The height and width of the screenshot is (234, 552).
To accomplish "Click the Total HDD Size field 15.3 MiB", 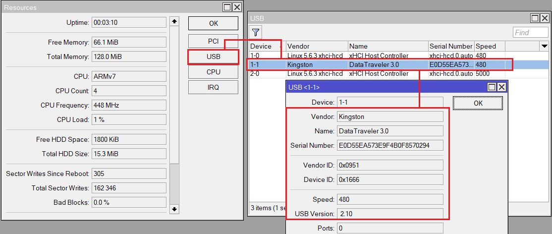I will (129, 154).
